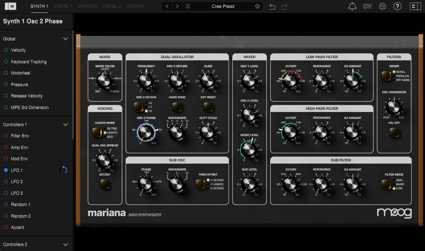The image size is (425, 251).
Task: Toggle the filter Order switch
Action: pyautogui.click(x=386, y=76)
